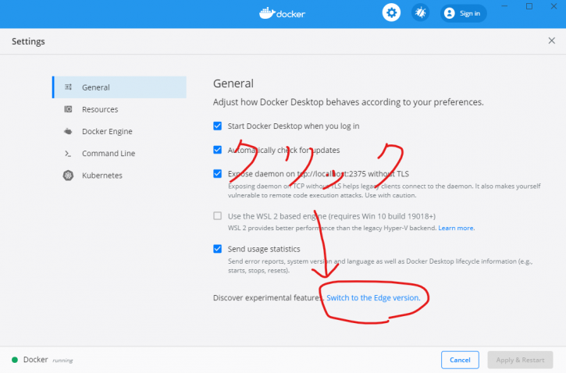Click the Cancel button
Image resolution: width=566 pixels, height=373 pixels.
(x=460, y=360)
